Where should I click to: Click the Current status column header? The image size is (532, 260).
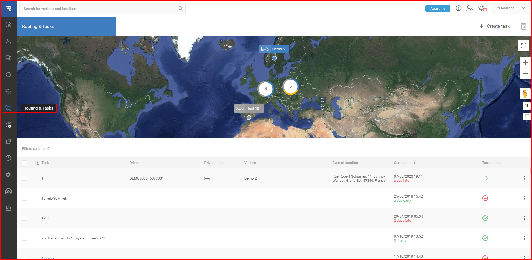[x=405, y=163]
